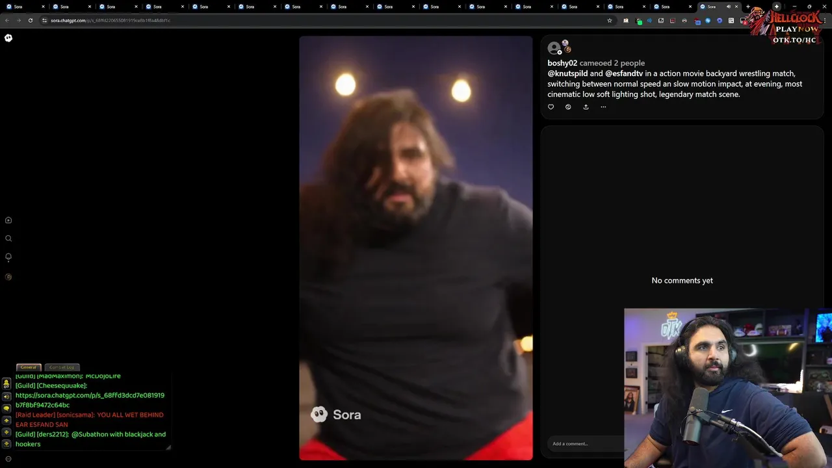
Task: Click the 'cameoed 2 people' text
Action: point(612,63)
